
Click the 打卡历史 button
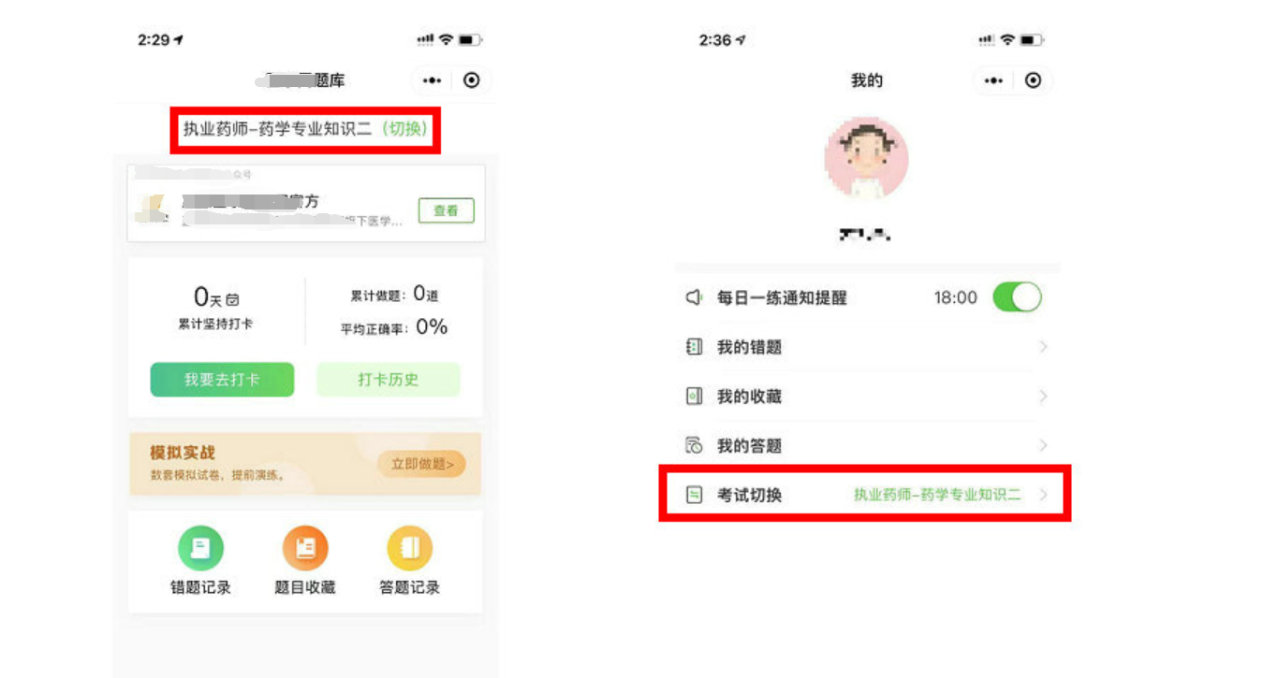tap(388, 380)
